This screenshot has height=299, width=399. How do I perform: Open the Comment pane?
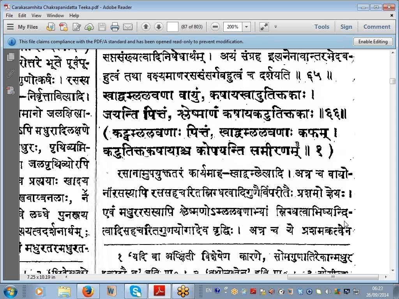tap(376, 27)
